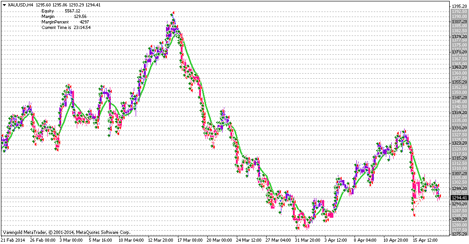
Task: Open the chart dropdown triangle beside XAUUSD,H4
Action: coord(4,5)
